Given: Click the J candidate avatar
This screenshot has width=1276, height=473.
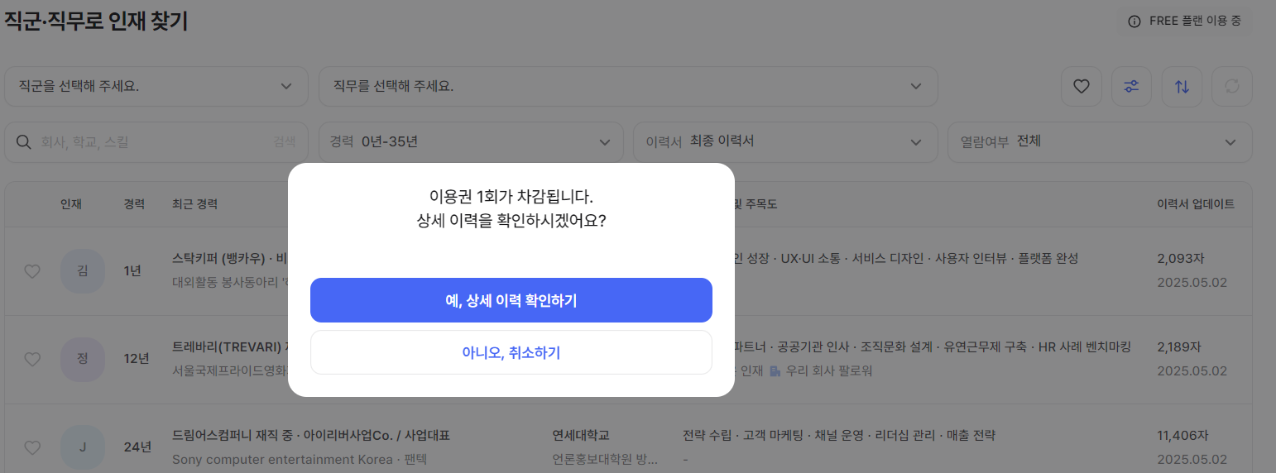Looking at the screenshot, I should pyautogui.click(x=83, y=447).
